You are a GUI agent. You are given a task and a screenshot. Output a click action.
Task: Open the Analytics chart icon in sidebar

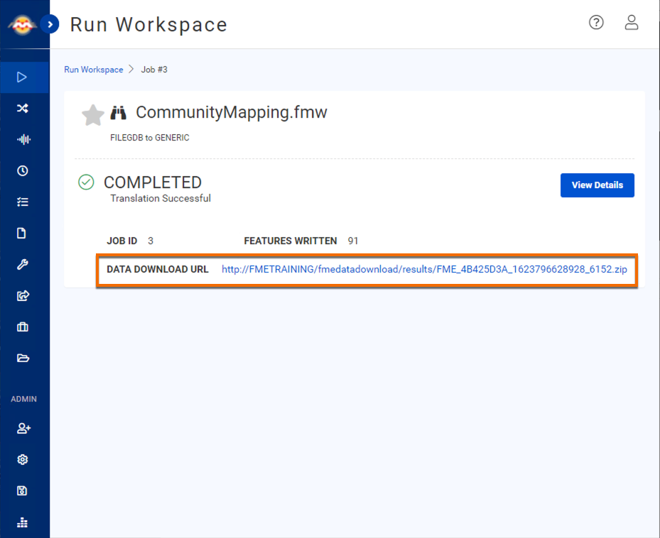(22, 522)
